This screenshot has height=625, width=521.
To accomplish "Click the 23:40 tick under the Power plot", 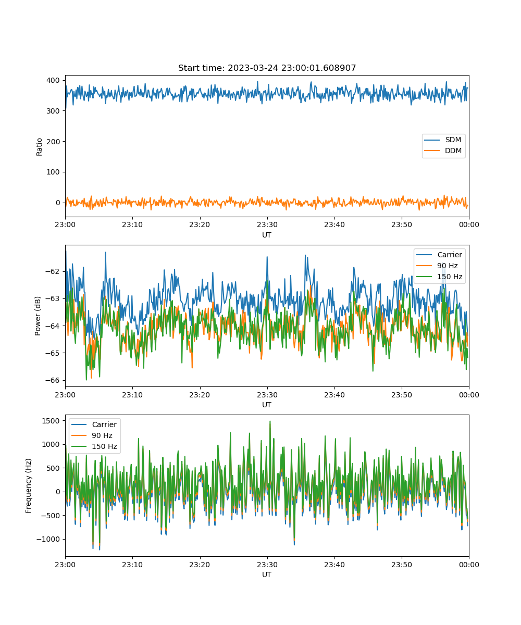I will (334, 394).
